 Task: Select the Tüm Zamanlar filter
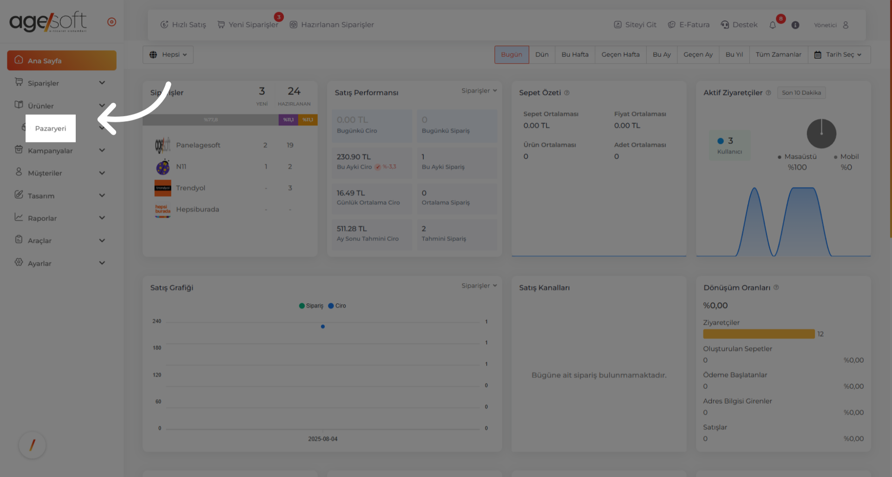click(778, 55)
